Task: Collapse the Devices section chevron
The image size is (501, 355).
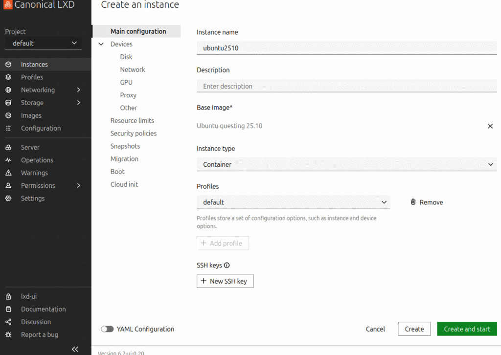Action: 101,44
